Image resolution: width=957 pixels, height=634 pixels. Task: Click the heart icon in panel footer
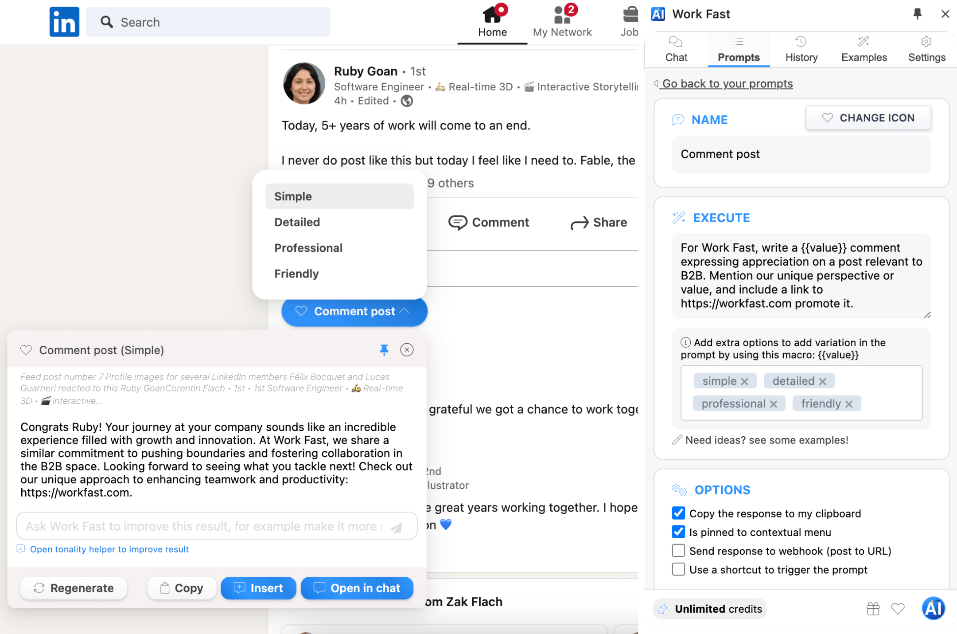pos(898,609)
